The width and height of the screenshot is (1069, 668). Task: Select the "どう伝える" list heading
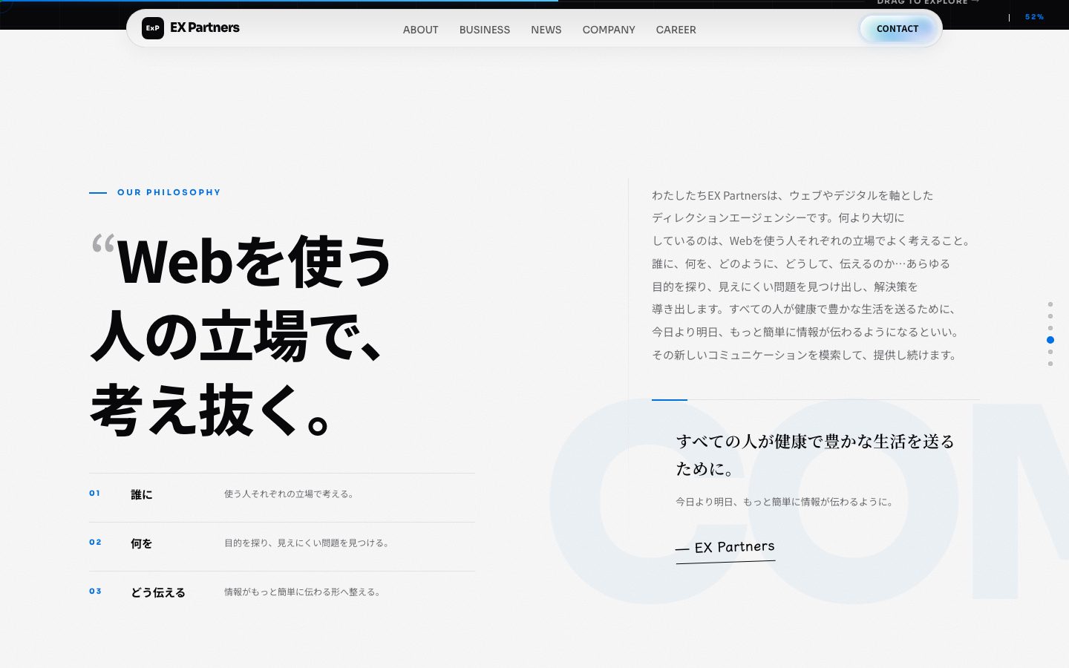(x=158, y=592)
